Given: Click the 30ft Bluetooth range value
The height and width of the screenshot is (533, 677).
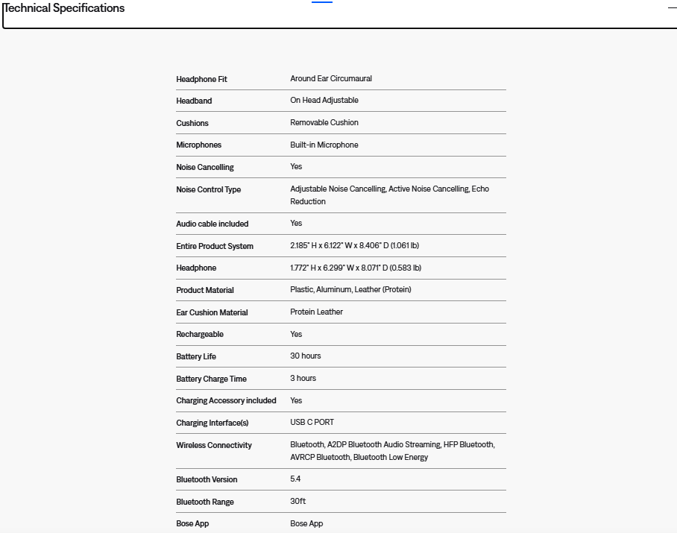Looking at the screenshot, I should [297, 501].
